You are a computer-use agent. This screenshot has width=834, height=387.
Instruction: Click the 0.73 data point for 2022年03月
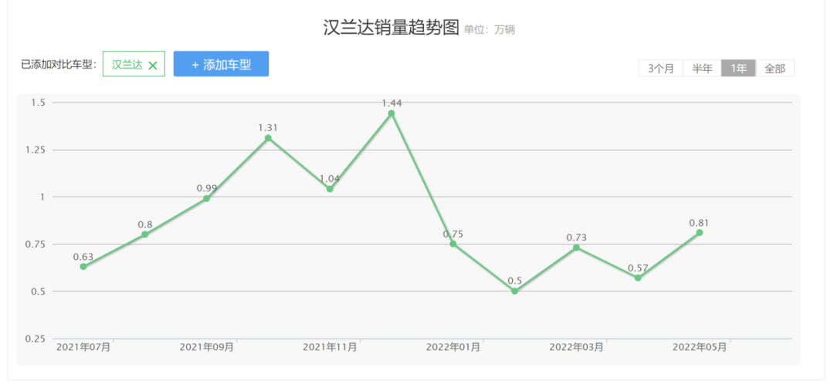[x=576, y=247]
